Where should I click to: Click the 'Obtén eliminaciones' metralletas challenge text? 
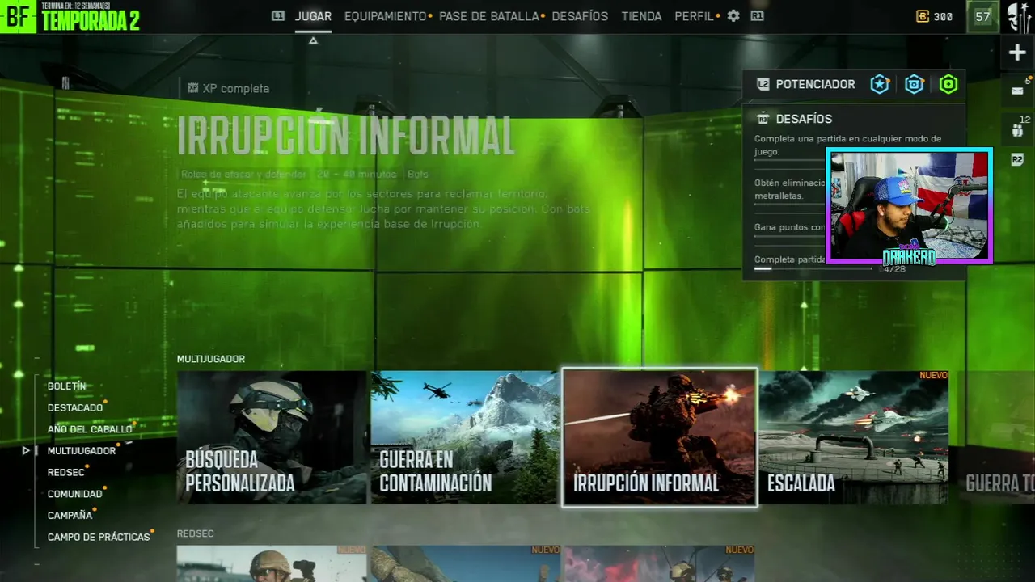[790, 189]
